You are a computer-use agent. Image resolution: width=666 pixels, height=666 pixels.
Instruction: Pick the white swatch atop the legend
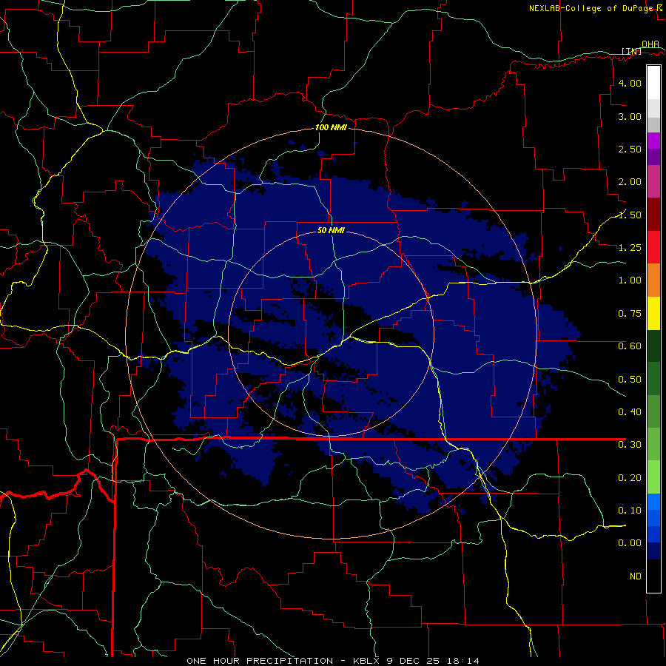click(x=653, y=83)
